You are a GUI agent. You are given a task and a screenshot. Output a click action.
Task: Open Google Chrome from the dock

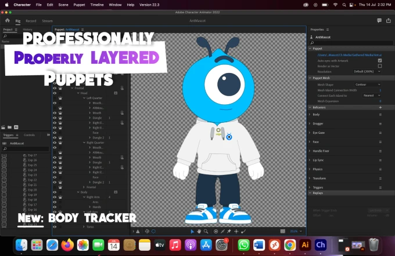(x=290, y=245)
